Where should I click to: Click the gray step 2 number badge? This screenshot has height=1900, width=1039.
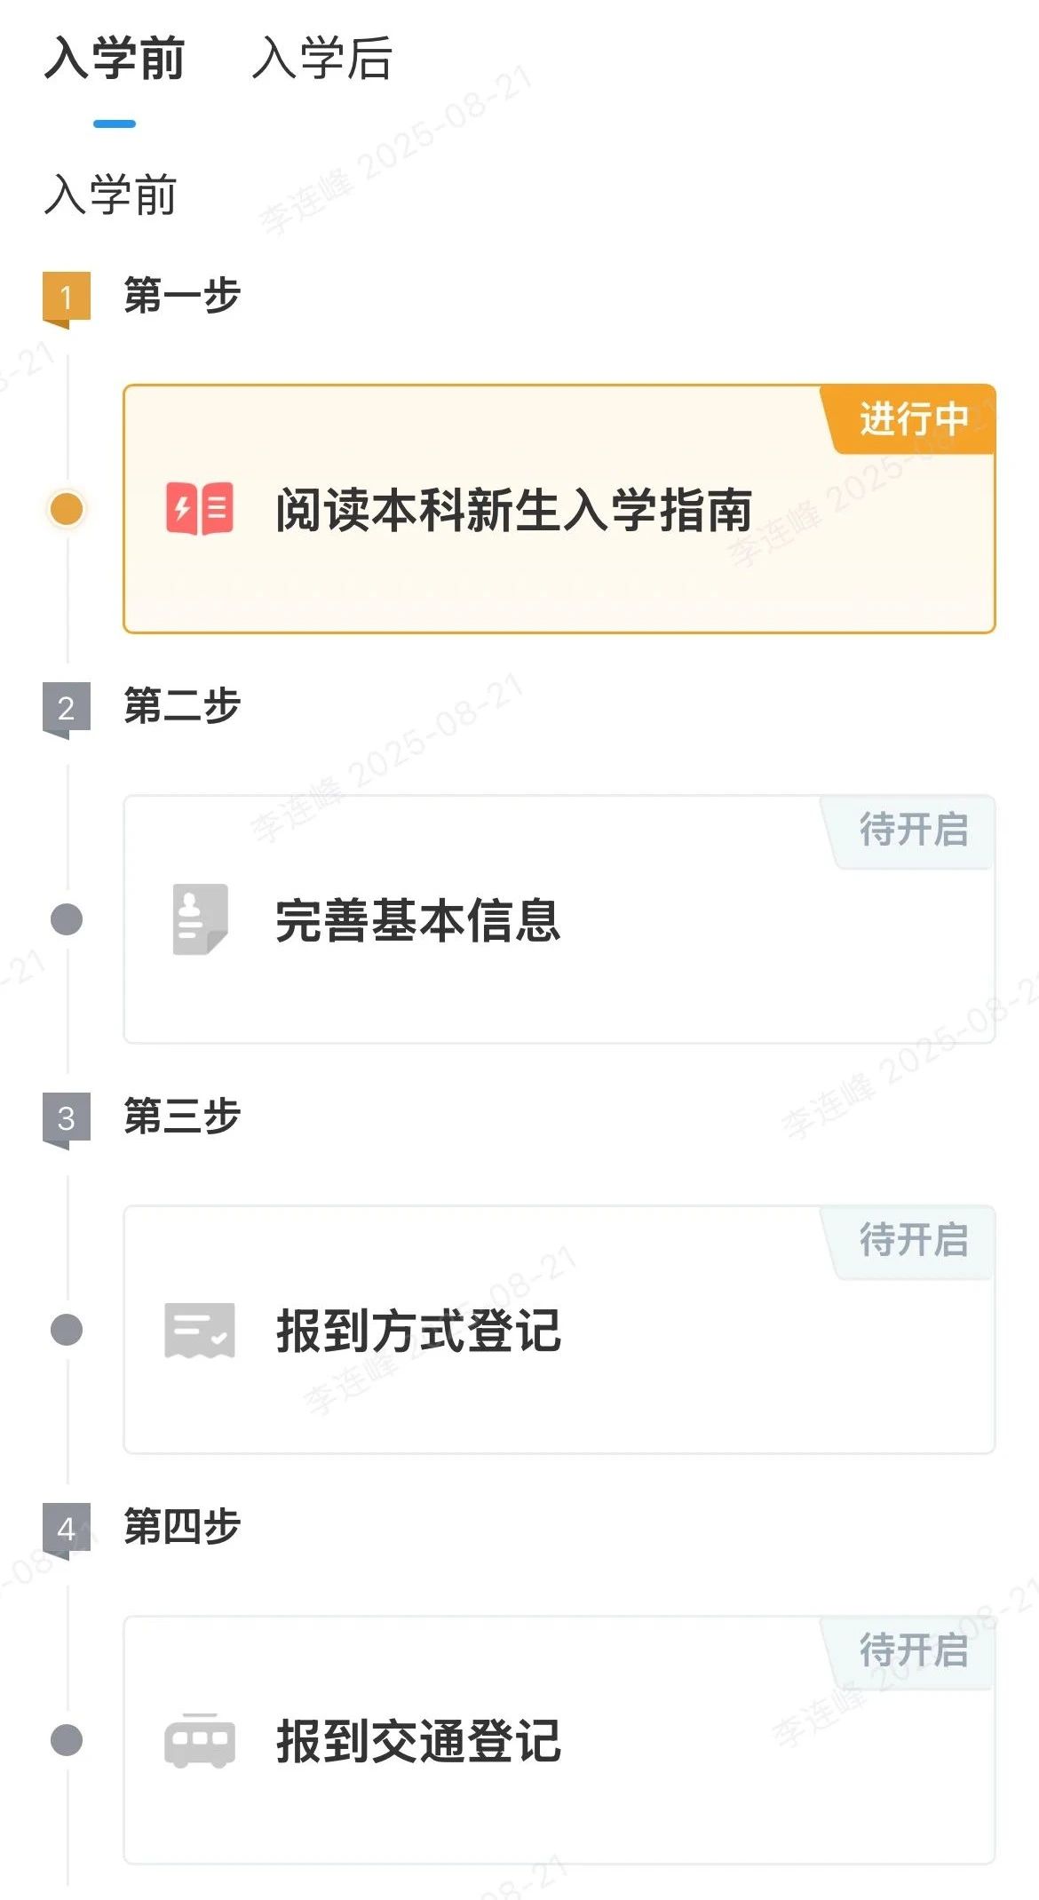pos(67,708)
